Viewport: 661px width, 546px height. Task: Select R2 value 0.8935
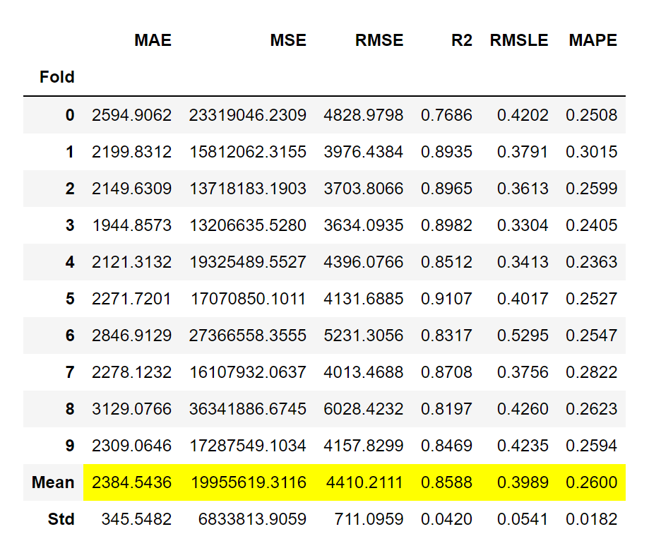(446, 152)
